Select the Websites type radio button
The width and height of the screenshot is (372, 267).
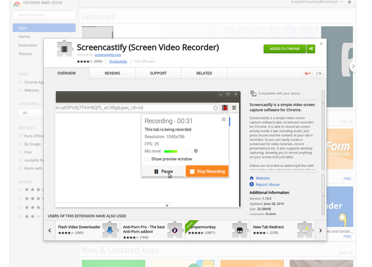click(x=21, y=90)
